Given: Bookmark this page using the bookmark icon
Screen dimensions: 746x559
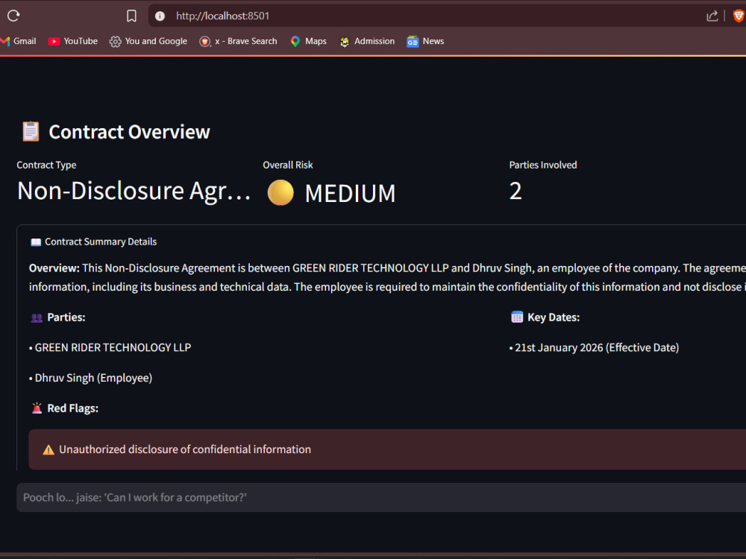Looking at the screenshot, I should (x=131, y=16).
